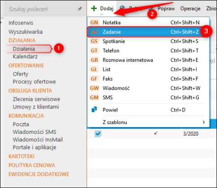This screenshot has height=188, width=217.
Task: Open Kalendarz in the sidebar
Action: coord(25,57)
